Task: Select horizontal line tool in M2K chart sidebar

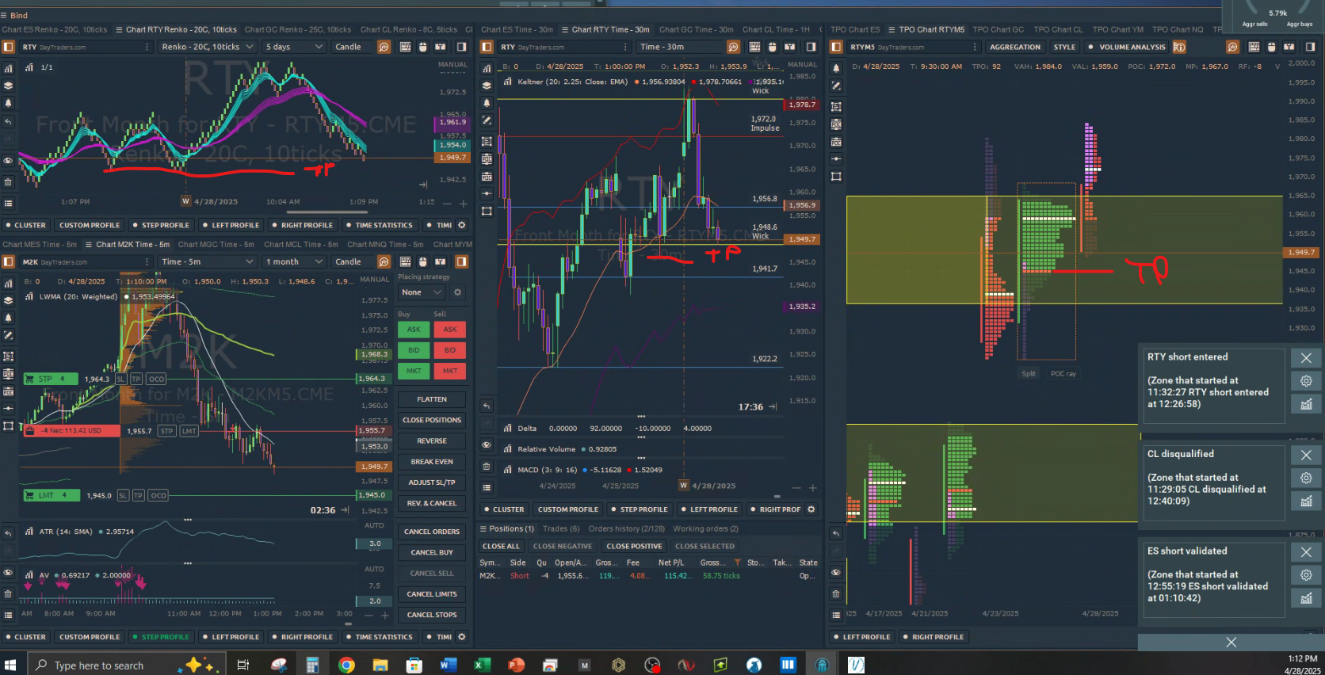Action: click(9, 408)
